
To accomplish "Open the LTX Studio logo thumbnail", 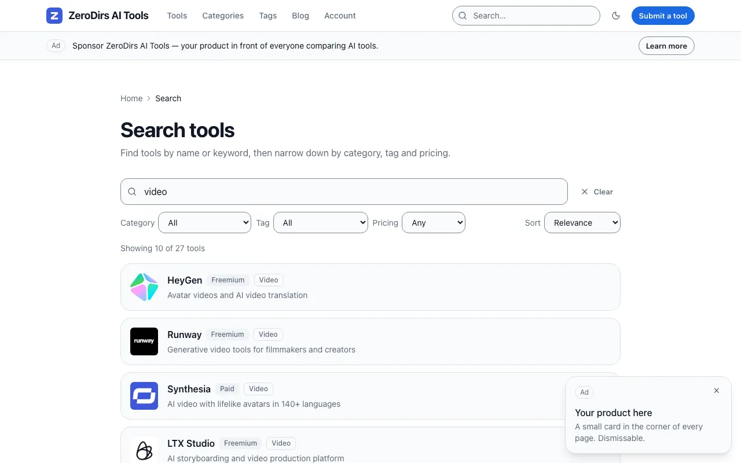I will [144, 450].
